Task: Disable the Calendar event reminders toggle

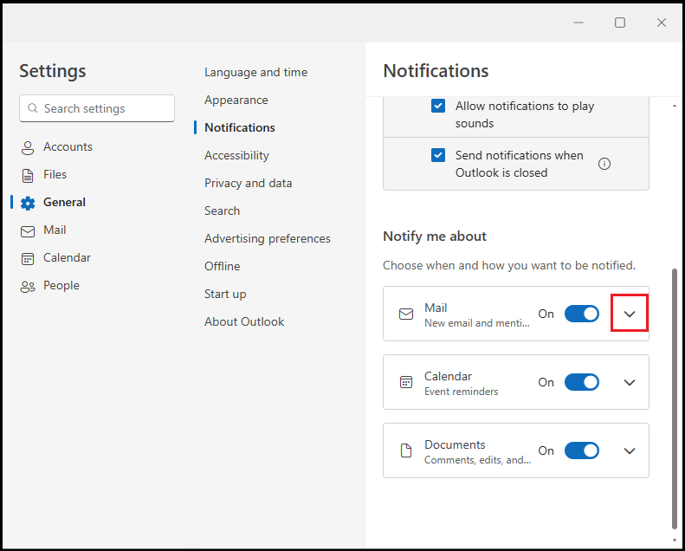Action: point(581,382)
